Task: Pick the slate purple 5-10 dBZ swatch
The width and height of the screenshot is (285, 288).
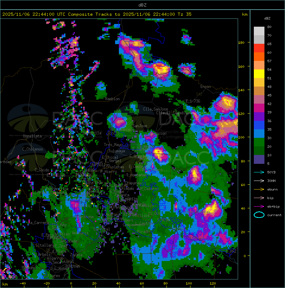Action: 259,159
